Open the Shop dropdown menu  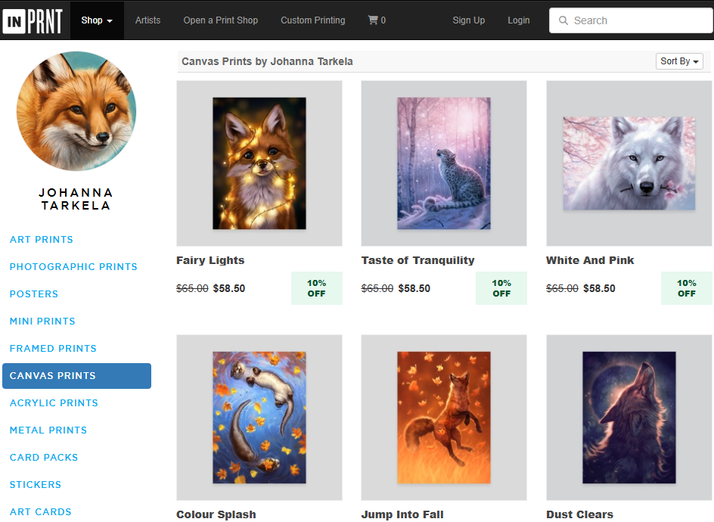97,20
